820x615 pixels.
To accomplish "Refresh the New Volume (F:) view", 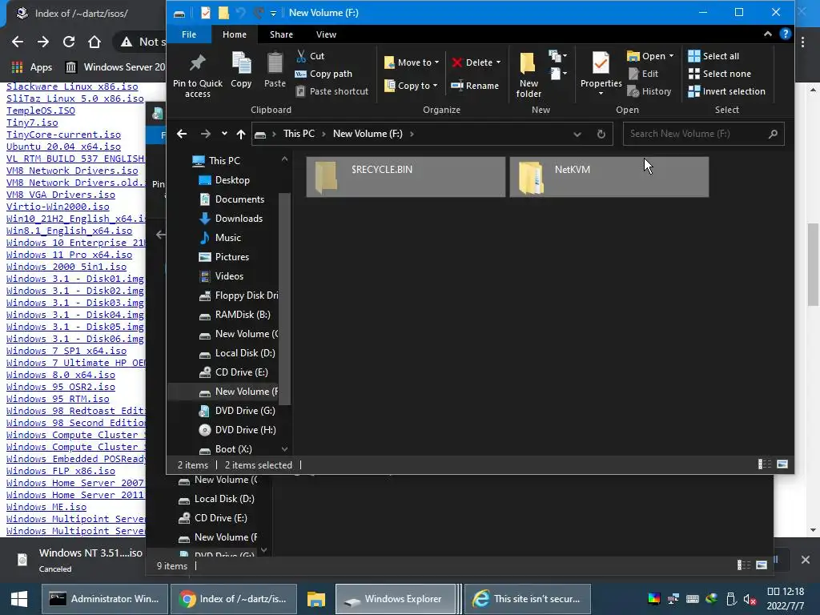I will tap(601, 134).
